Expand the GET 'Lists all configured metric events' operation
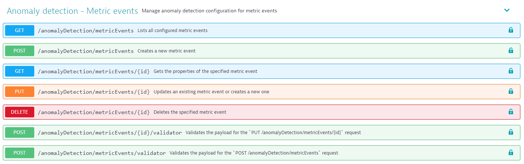Screen dimensions: 524x164 click(x=262, y=30)
